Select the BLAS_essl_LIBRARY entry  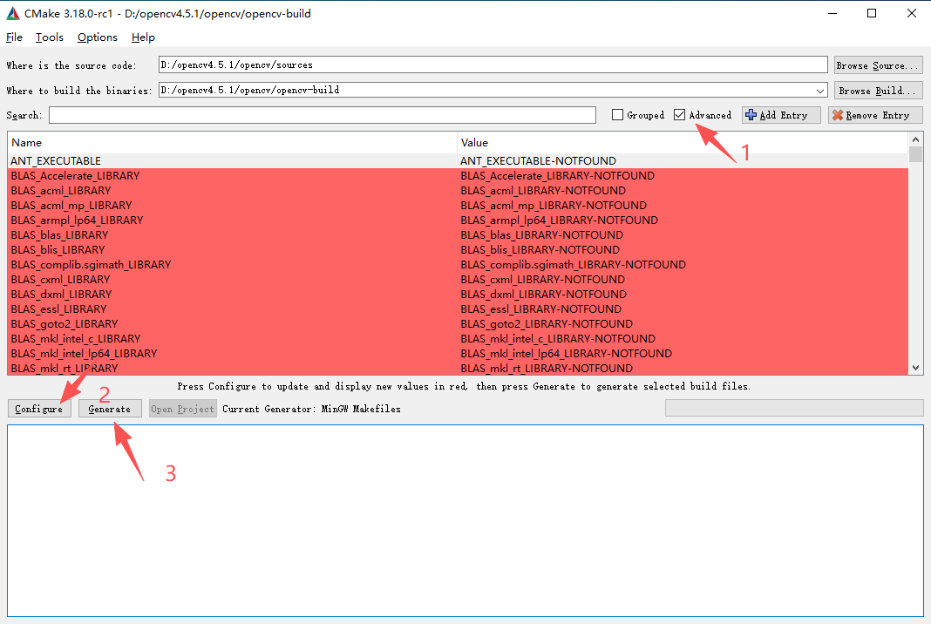58,309
